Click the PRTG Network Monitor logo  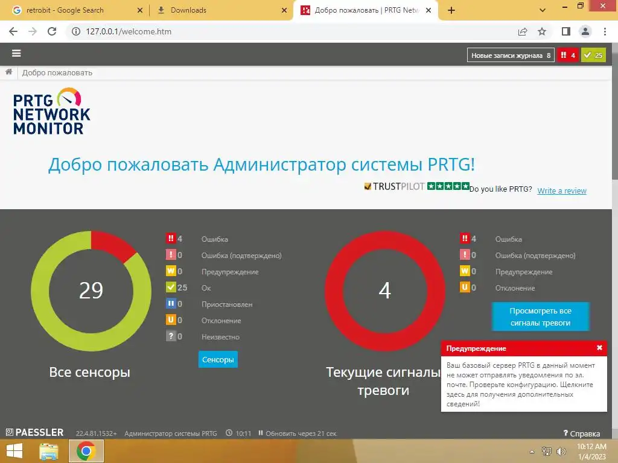click(51, 112)
